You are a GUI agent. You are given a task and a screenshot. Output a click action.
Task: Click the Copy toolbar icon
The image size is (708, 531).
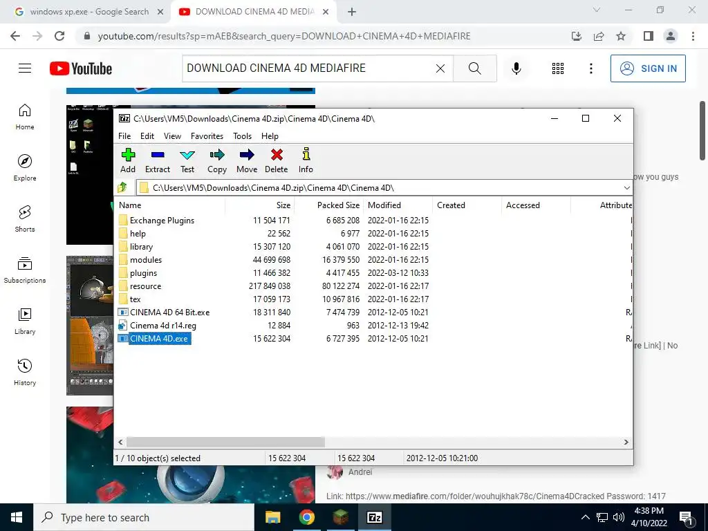point(217,160)
